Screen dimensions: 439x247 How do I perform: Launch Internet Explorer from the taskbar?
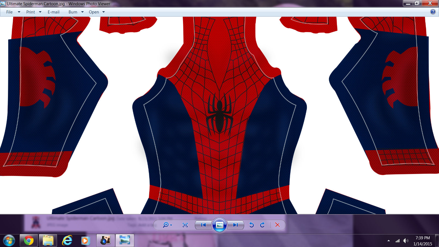coord(67,241)
